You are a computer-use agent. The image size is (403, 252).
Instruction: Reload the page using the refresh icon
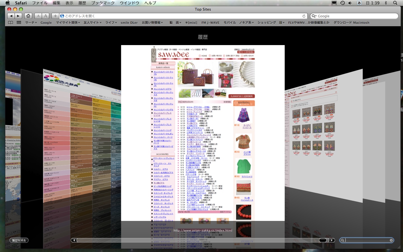304,16
